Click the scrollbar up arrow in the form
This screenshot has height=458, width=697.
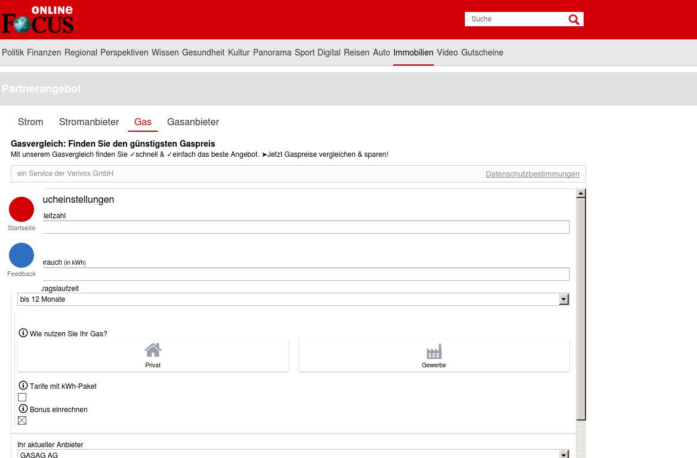[x=581, y=194]
